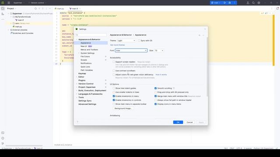Click the PyCharm logo icon in title bar
This screenshot has height=157, width=280.
(x=3, y=3)
